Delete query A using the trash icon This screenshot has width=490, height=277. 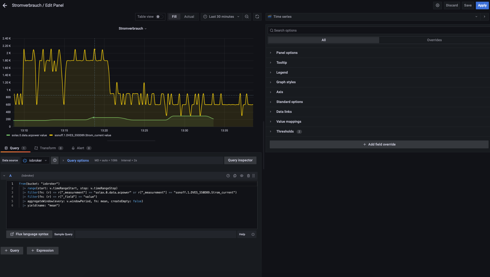pyautogui.click(x=248, y=176)
